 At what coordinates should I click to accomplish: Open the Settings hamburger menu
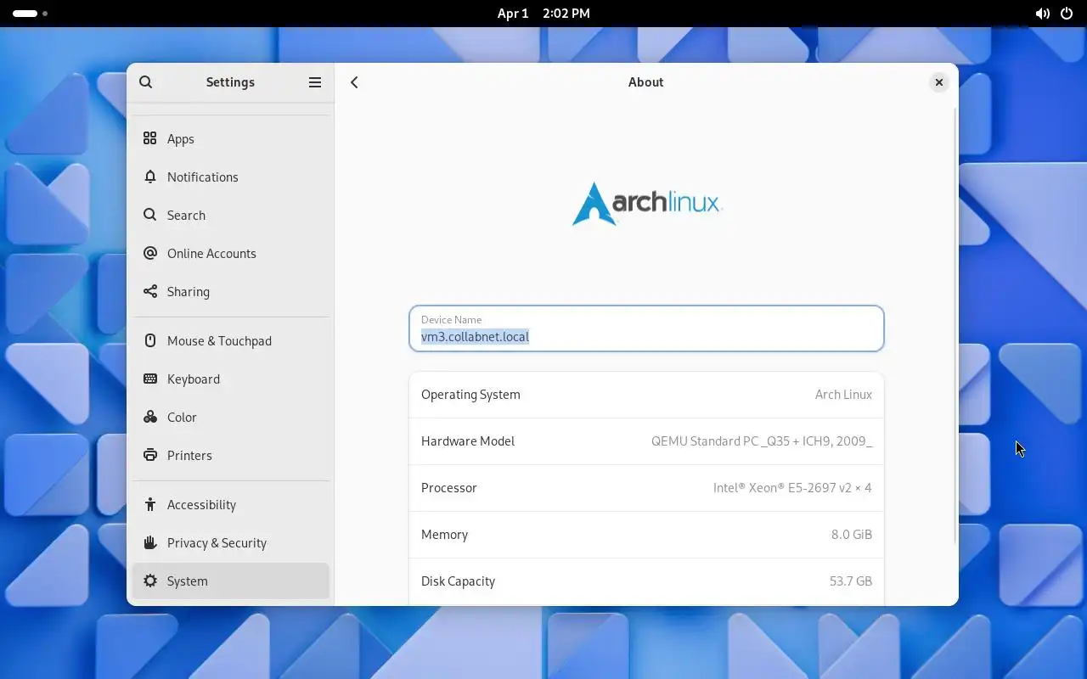[x=315, y=82]
